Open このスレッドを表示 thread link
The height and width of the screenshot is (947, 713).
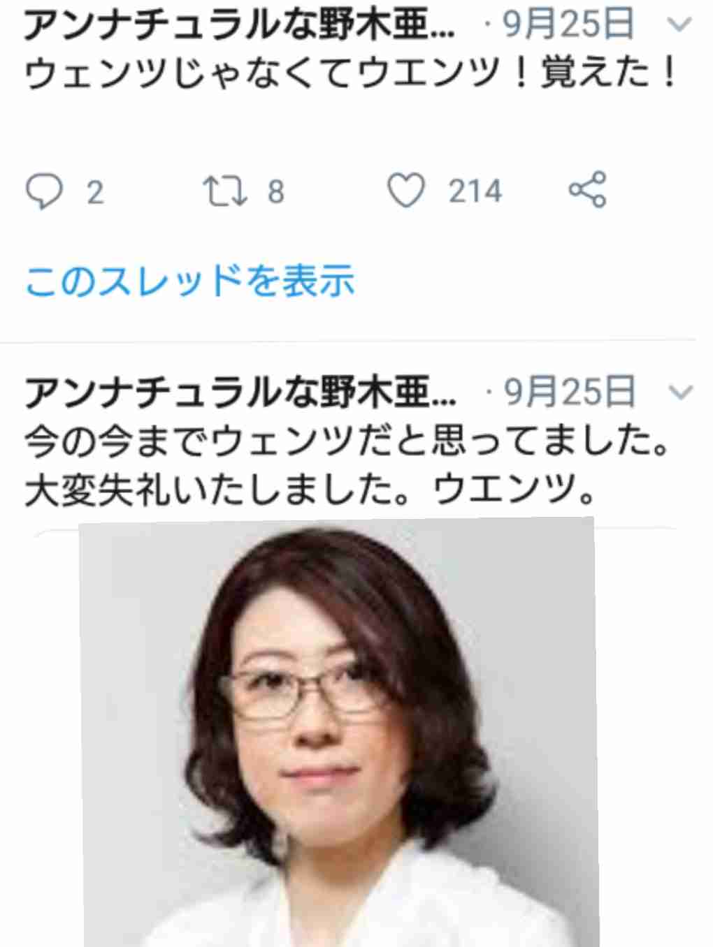(189, 281)
